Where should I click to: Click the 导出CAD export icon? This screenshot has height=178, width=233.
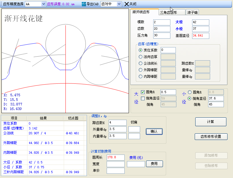pyautogui.click(x=84, y=4)
